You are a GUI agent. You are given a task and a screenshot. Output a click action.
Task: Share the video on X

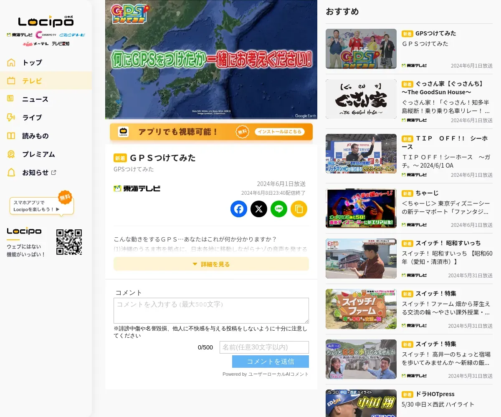point(259,209)
